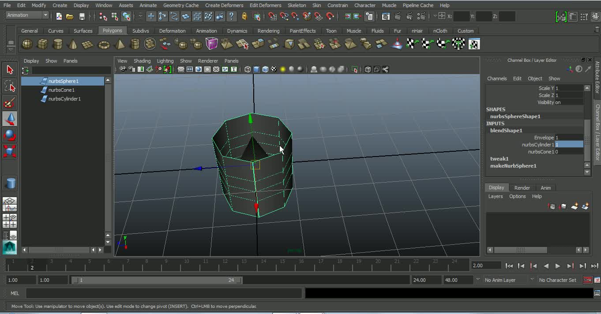Open the viewport Shading menu
Viewport: 601px width, 314px height.
142,61
